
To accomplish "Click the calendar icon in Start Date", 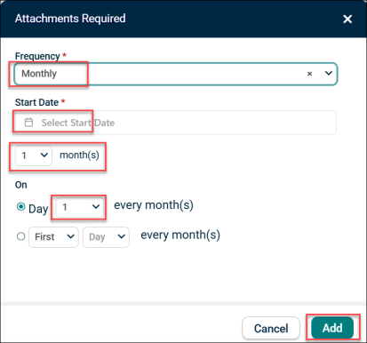I will 28,123.
